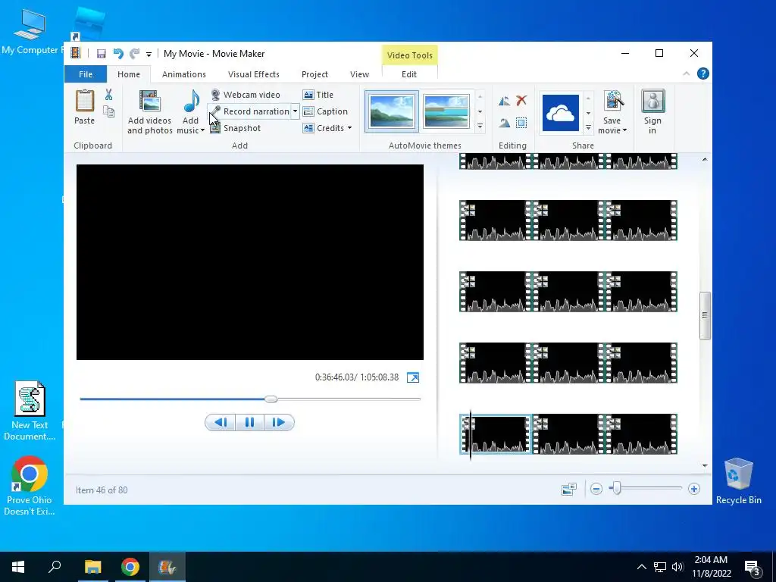
Task: Open Chrome from taskbar
Action: 130,567
